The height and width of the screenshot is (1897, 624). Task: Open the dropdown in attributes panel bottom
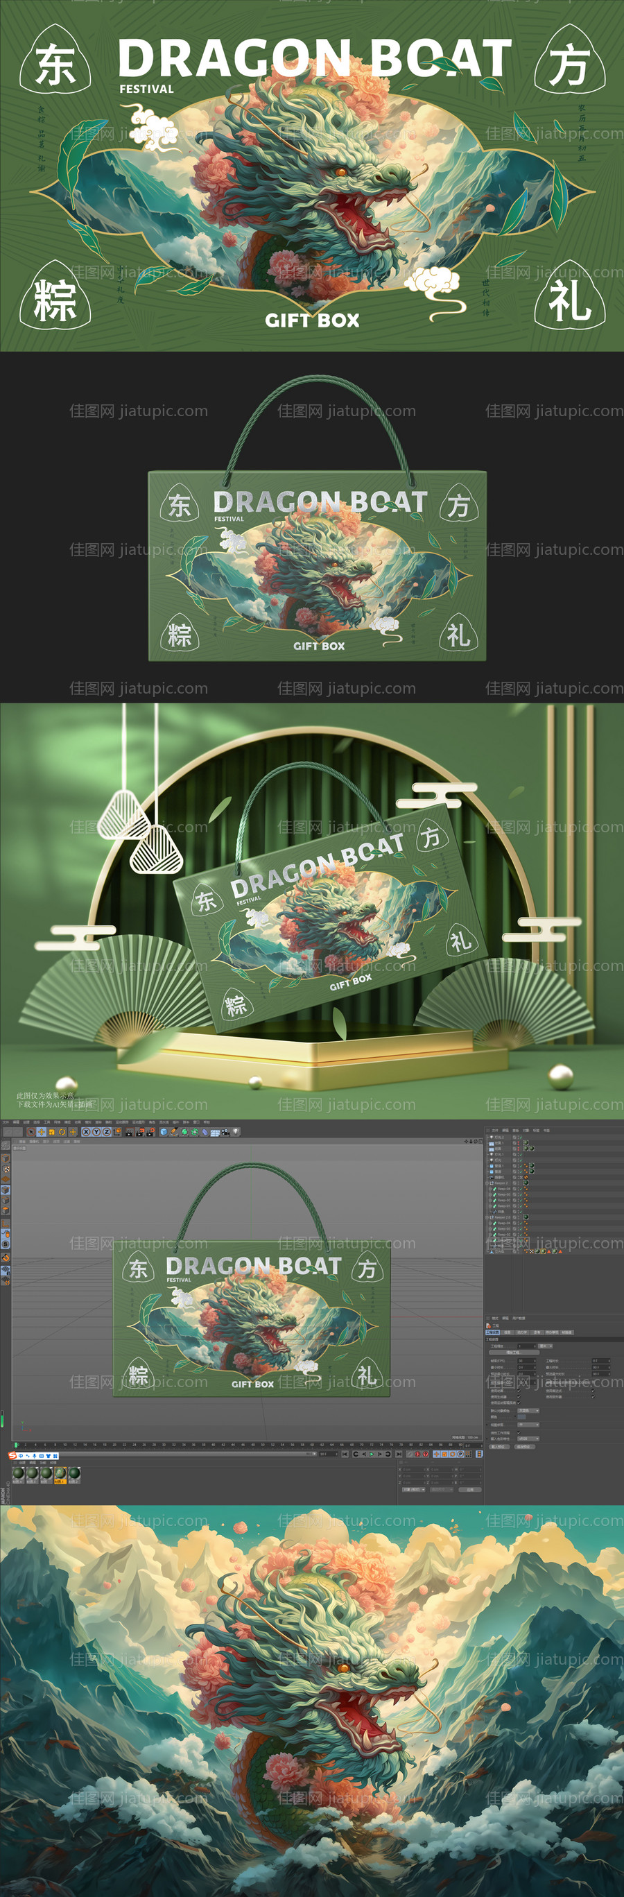[x=527, y=1439]
